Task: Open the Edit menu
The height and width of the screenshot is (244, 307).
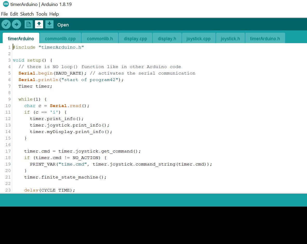Action: (14, 14)
